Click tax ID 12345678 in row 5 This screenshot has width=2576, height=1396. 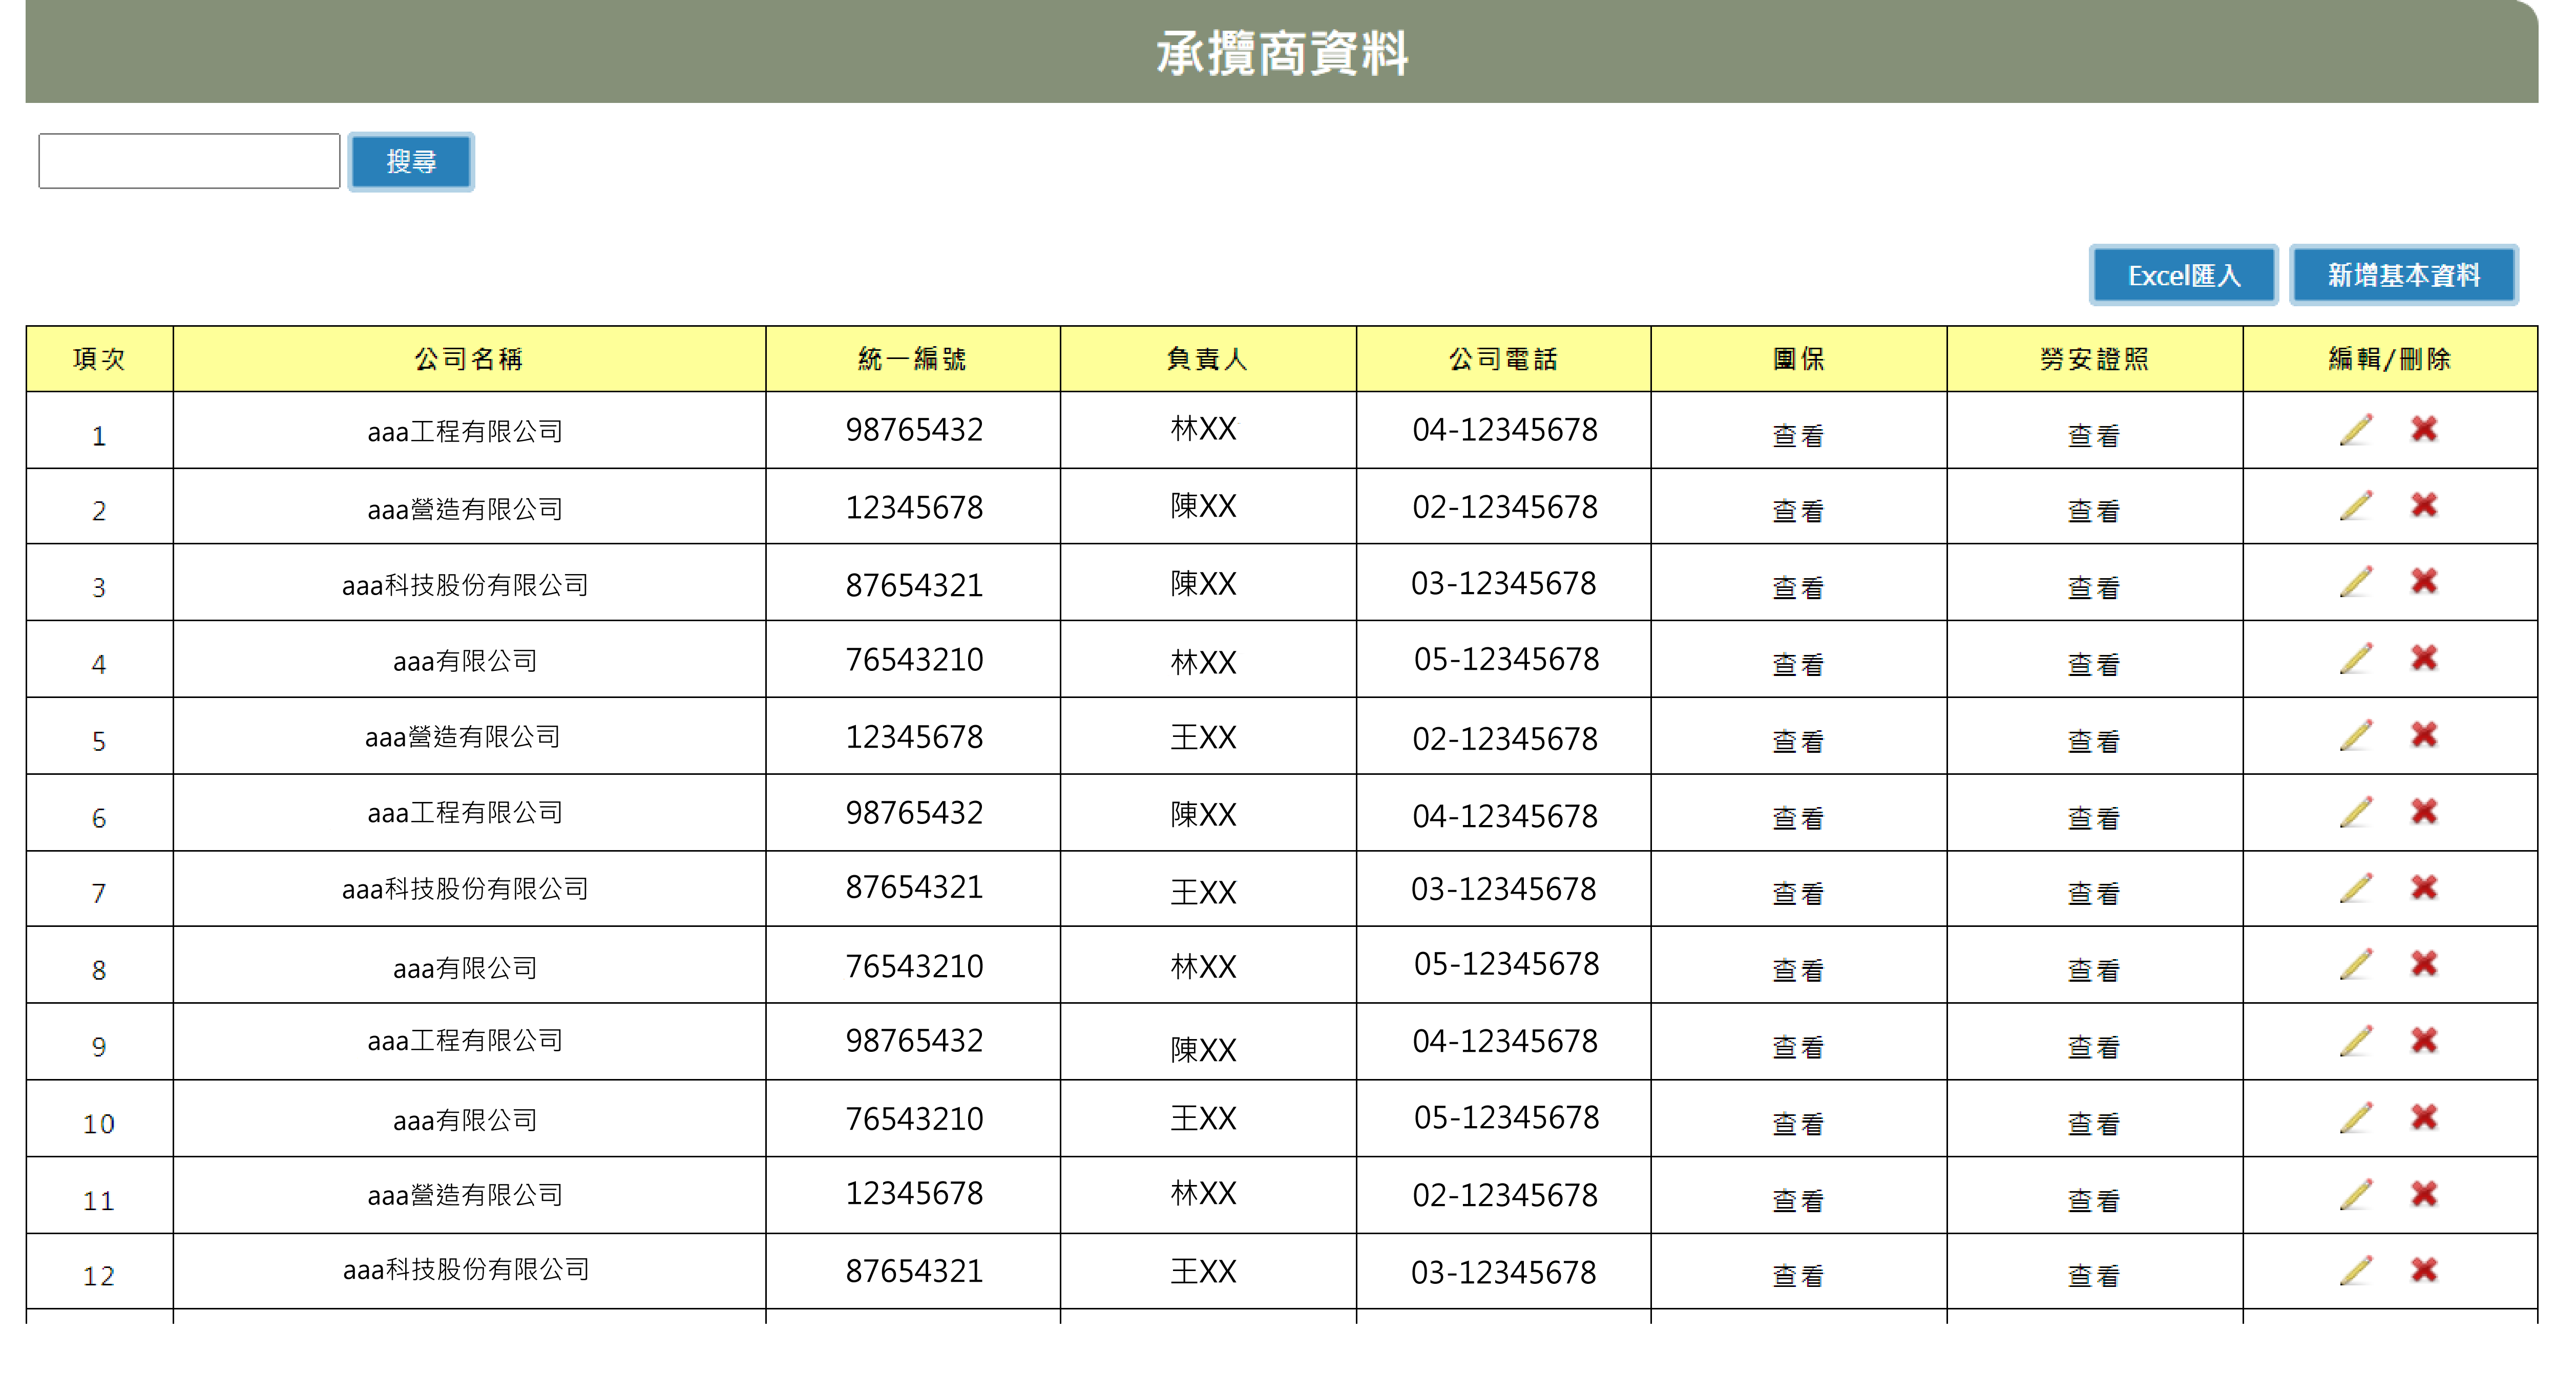[914, 737]
